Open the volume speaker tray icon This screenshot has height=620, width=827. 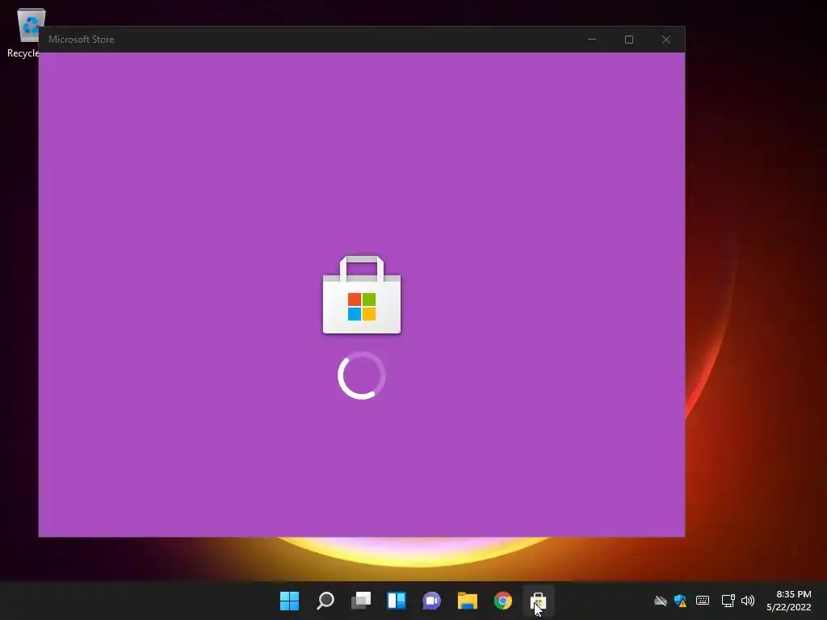[747, 601]
